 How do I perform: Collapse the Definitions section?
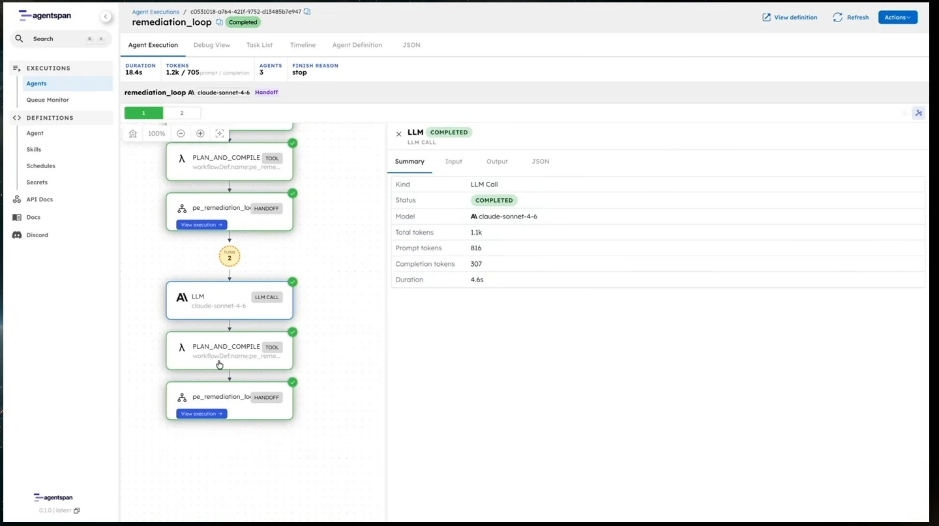point(61,118)
